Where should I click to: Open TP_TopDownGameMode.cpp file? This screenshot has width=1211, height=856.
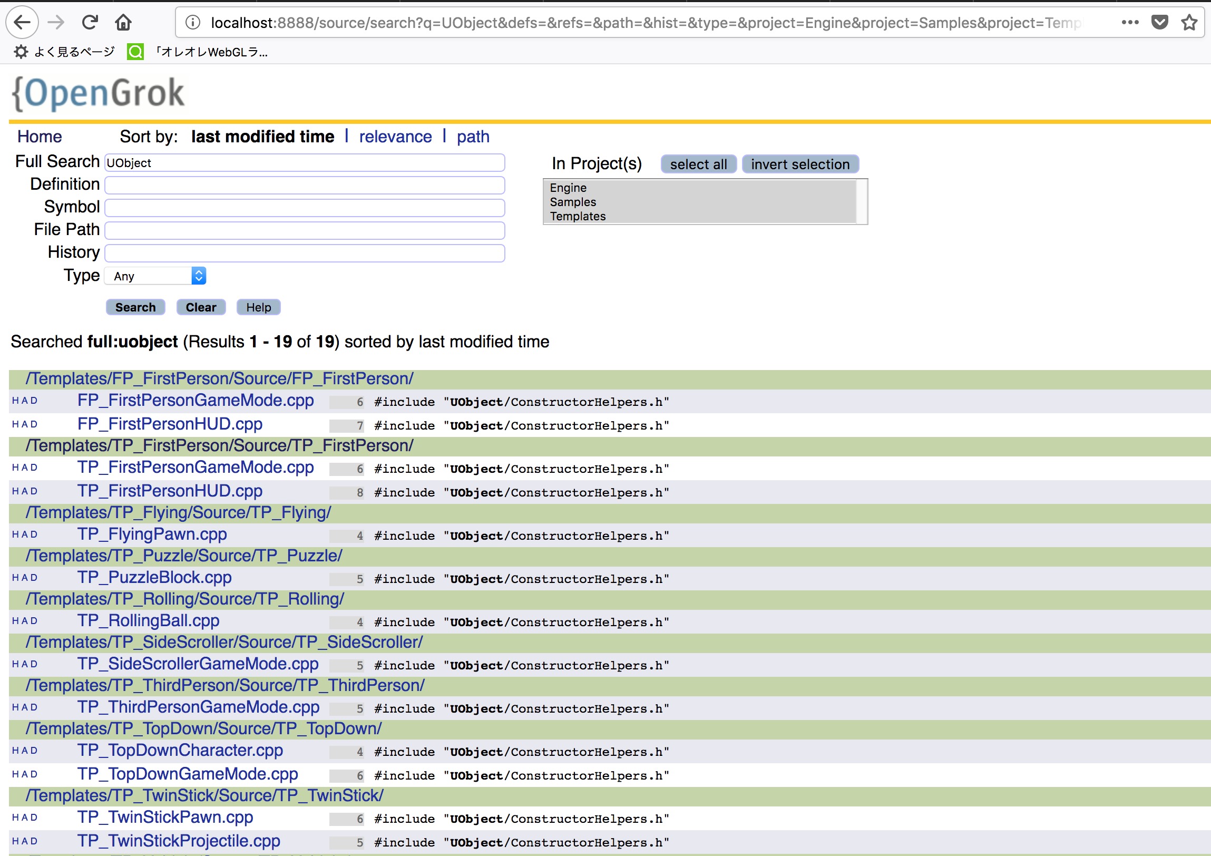[x=188, y=774]
